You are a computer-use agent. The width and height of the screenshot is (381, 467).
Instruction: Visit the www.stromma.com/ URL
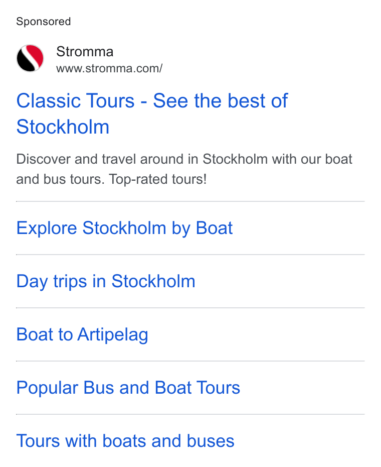109,68
